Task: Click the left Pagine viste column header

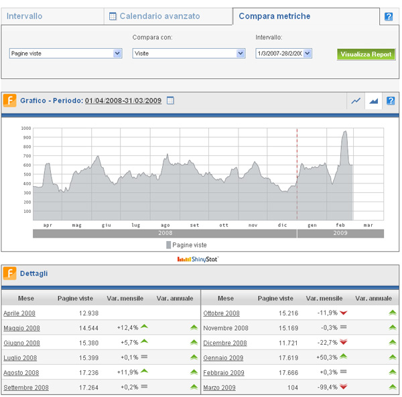Action: point(75,299)
